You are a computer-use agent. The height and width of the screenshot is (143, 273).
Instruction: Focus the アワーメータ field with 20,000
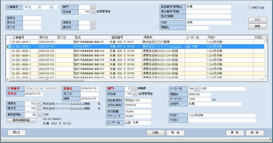point(138,116)
